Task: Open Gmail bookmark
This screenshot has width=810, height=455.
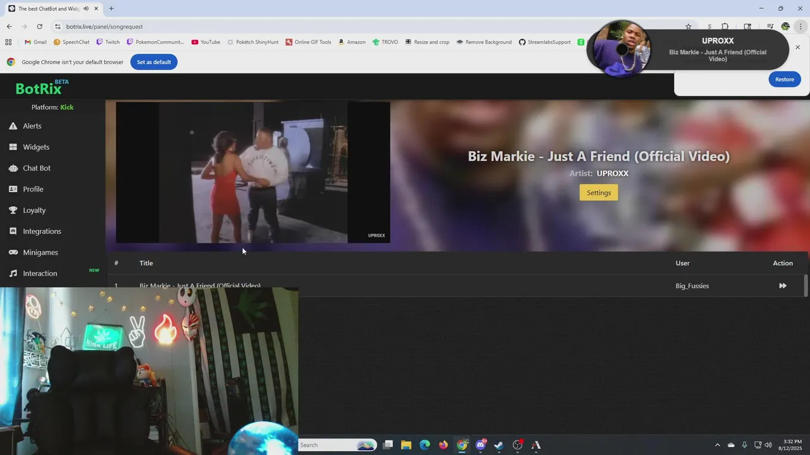Action: [35, 42]
